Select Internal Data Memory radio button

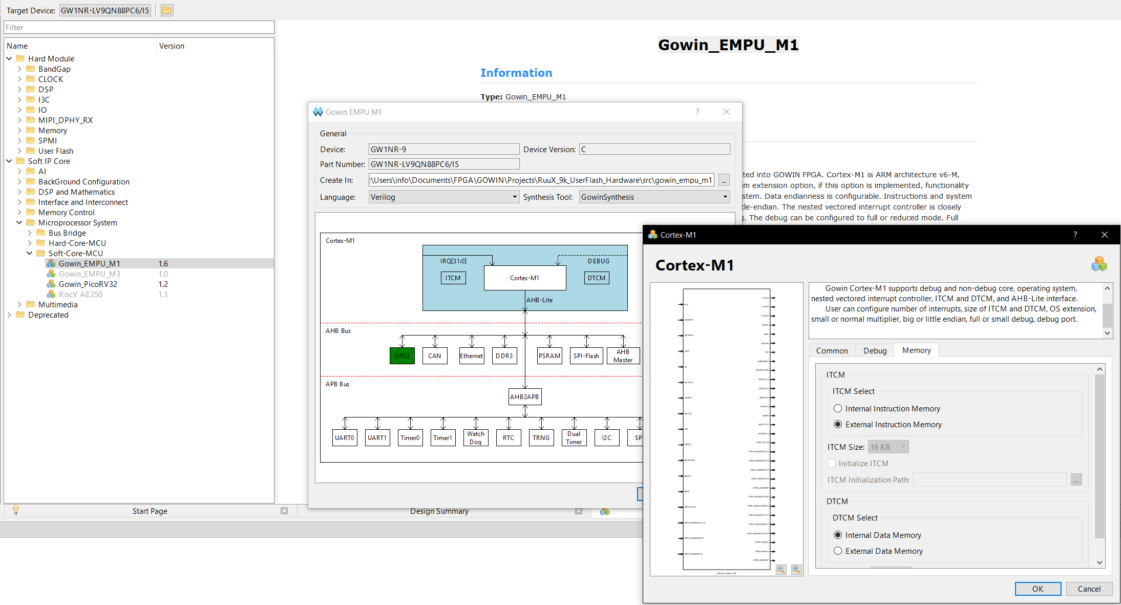(838, 535)
